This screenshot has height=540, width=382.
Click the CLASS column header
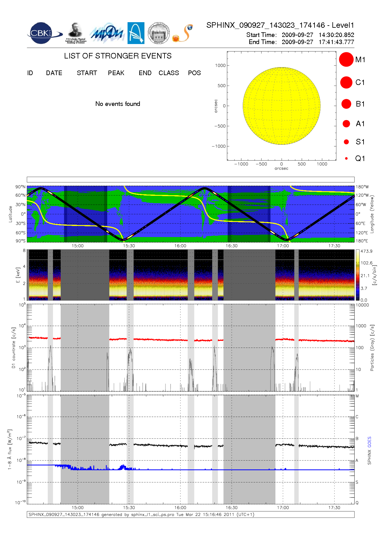pyautogui.click(x=169, y=73)
